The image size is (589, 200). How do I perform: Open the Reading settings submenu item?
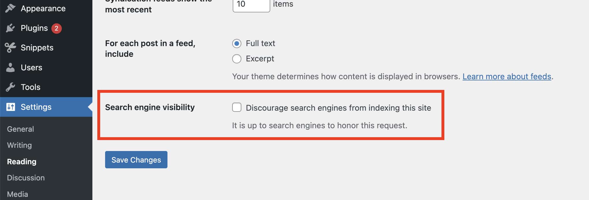[x=22, y=162]
